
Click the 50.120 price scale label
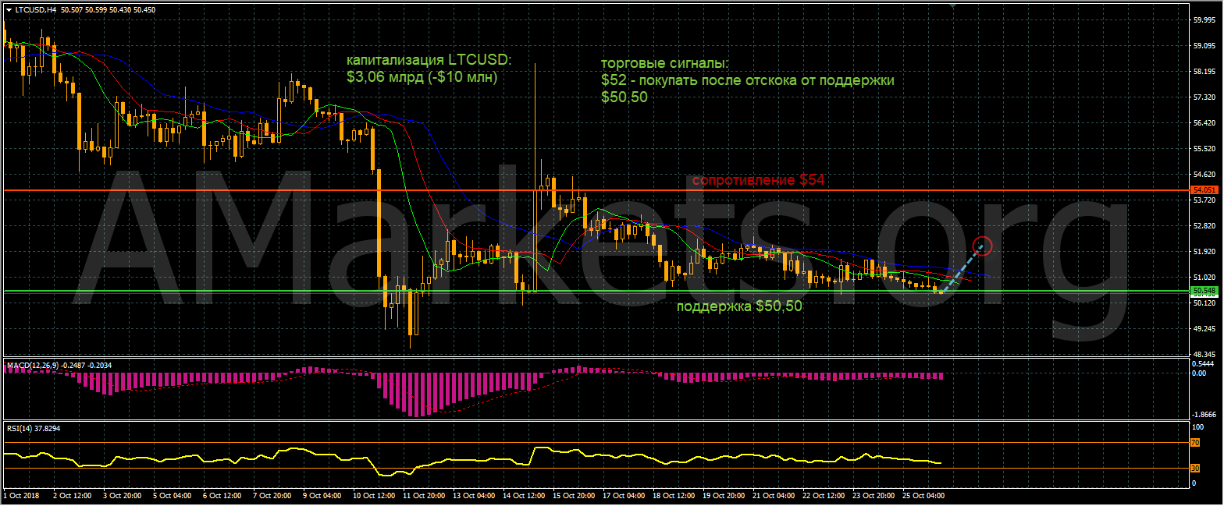(x=1203, y=303)
